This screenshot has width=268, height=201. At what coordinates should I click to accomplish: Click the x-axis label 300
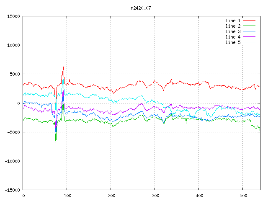click(155, 196)
